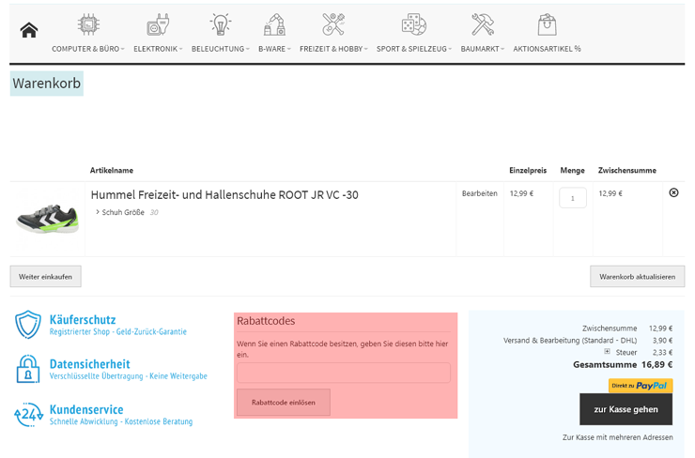The height and width of the screenshot is (458, 695).
Task: Open the Baumarkt dropdown menu
Action: [482, 49]
